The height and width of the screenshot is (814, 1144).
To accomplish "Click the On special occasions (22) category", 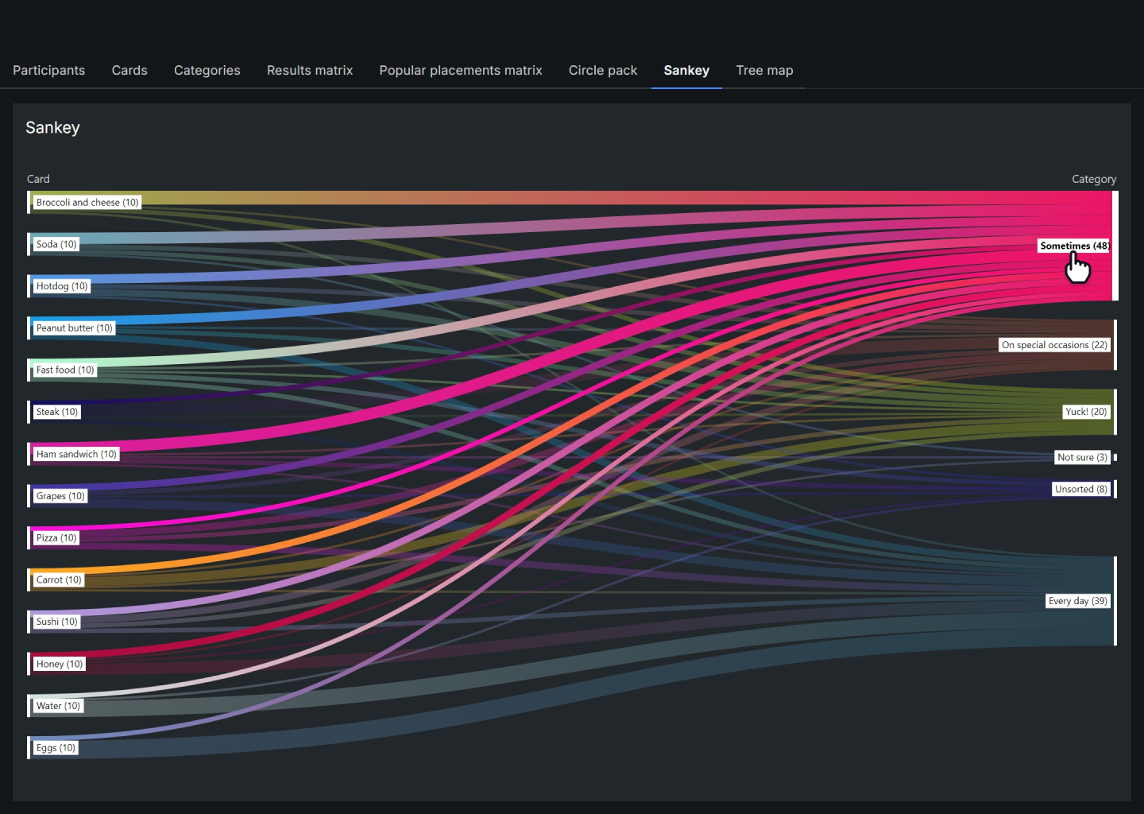I will [x=1053, y=345].
